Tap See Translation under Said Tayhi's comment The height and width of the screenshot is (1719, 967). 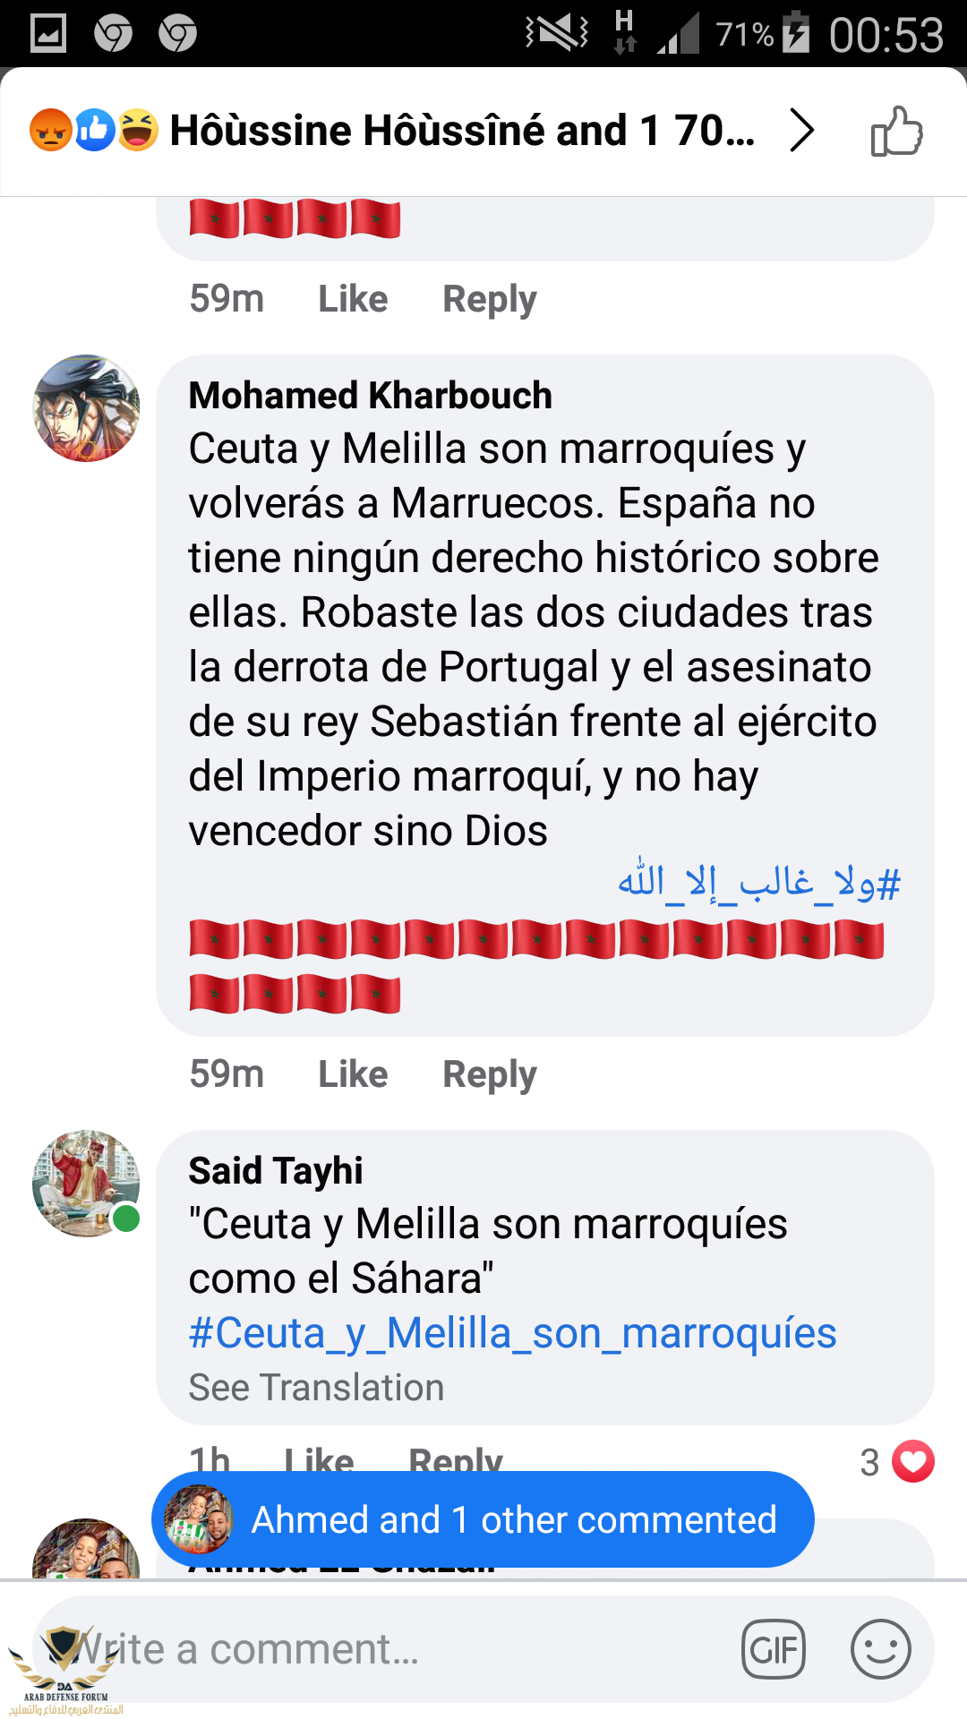click(x=316, y=1388)
